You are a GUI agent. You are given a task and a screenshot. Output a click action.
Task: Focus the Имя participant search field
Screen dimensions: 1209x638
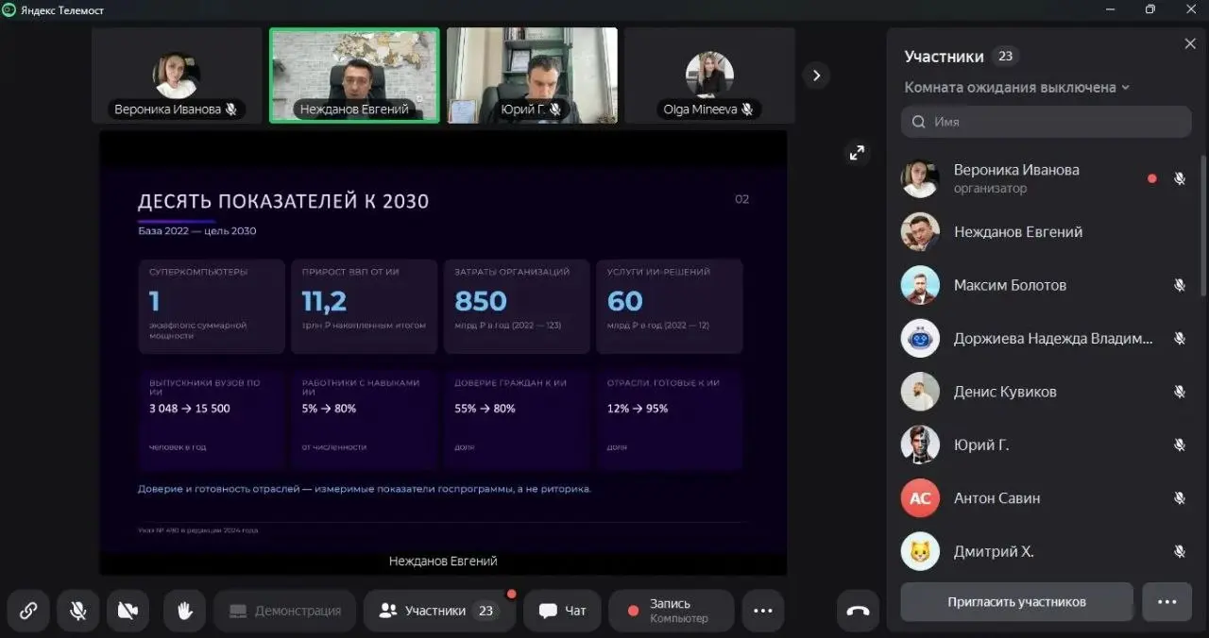[x=1046, y=122]
